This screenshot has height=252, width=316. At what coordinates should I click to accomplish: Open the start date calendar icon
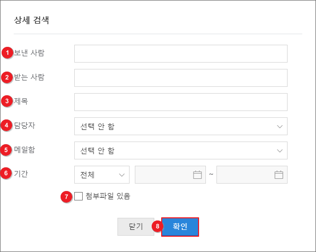tap(197, 175)
